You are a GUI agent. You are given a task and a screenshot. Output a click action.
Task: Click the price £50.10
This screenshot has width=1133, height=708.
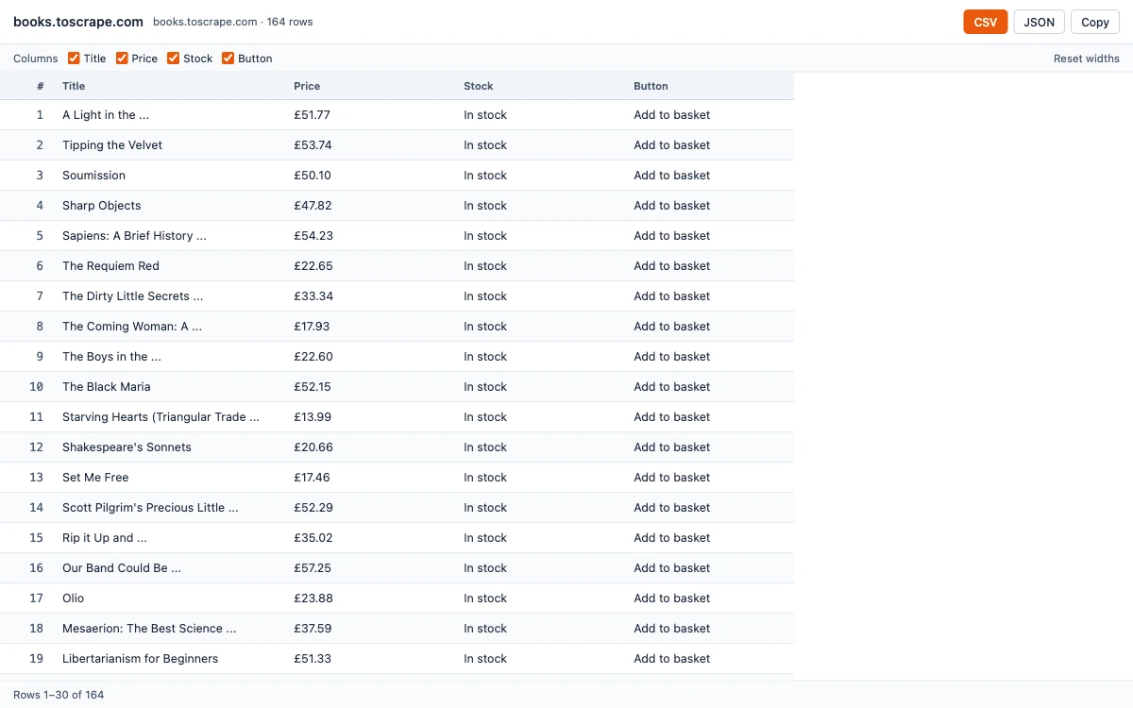click(x=313, y=176)
